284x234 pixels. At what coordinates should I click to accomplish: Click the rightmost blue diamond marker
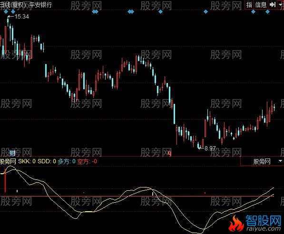(267, 12)
